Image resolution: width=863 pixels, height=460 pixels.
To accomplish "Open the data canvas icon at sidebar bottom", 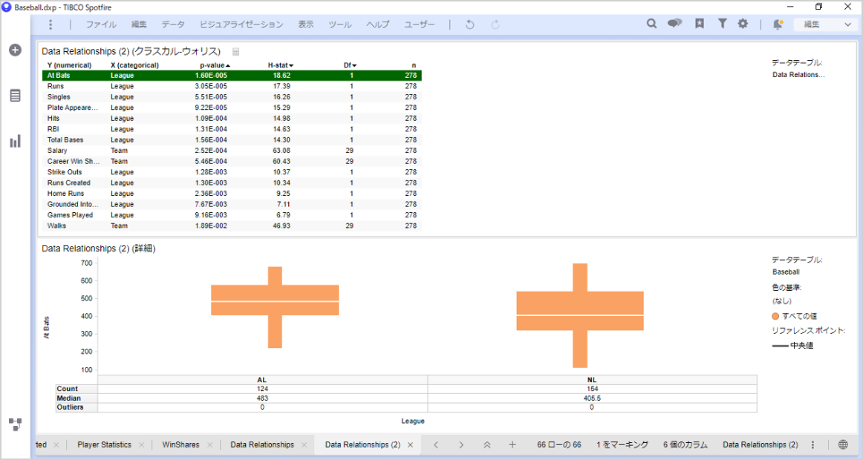I will click(x=15, y=424).
